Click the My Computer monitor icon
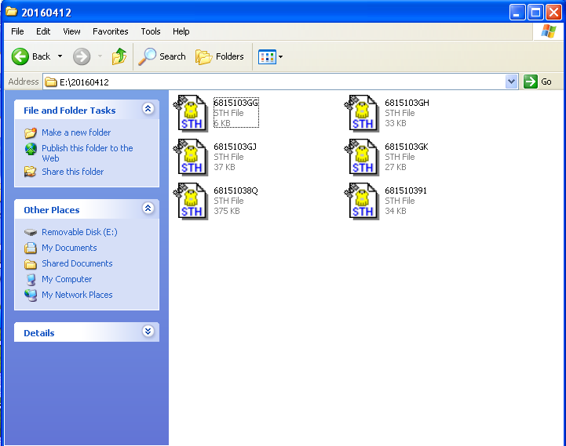 point(31,280)
